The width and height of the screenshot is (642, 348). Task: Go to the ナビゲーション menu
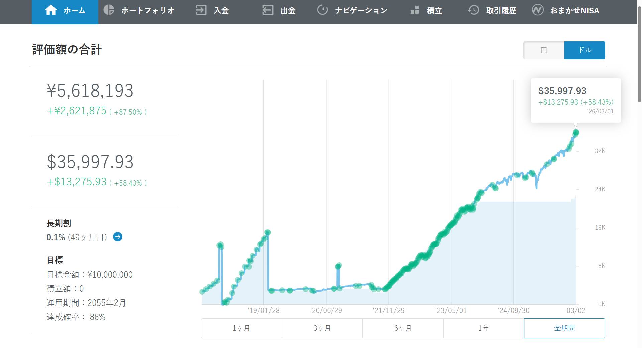coord(361,11)
